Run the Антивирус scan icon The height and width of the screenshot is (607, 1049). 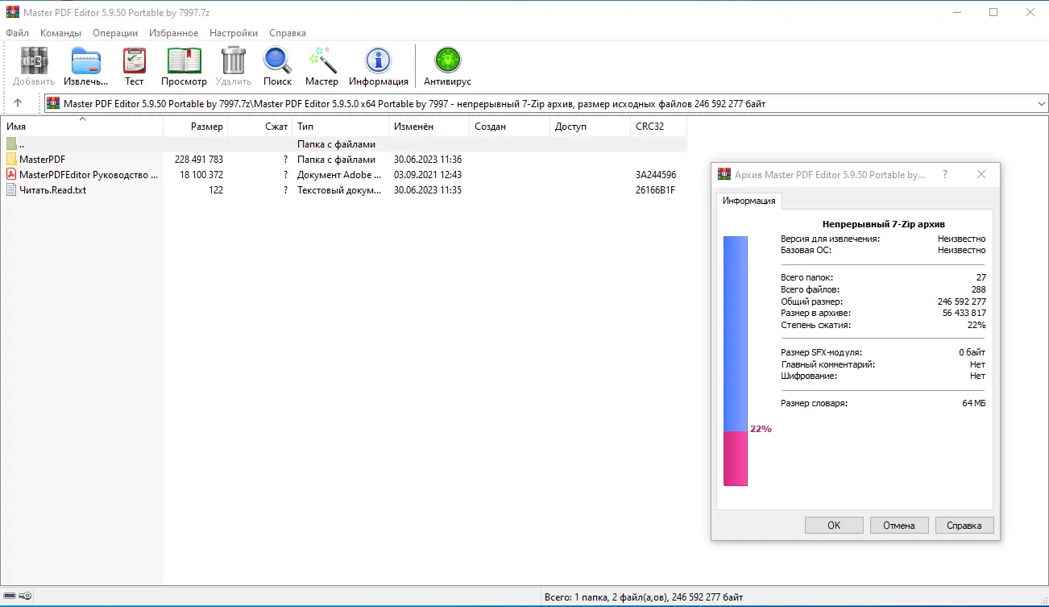(x=446, y=64)
